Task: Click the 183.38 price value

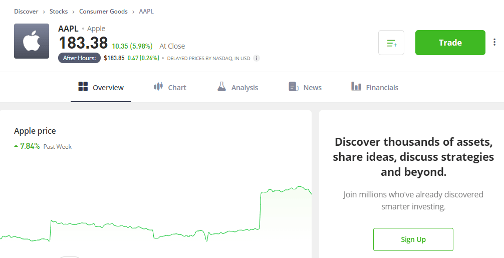Action: (x=83, y=43)
